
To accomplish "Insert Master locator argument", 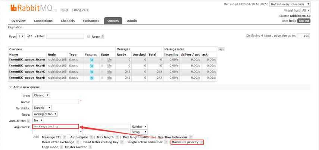I will 76,147.
